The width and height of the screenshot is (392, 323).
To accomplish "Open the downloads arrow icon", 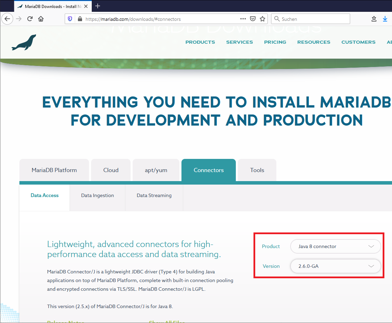I will point(385,19).
